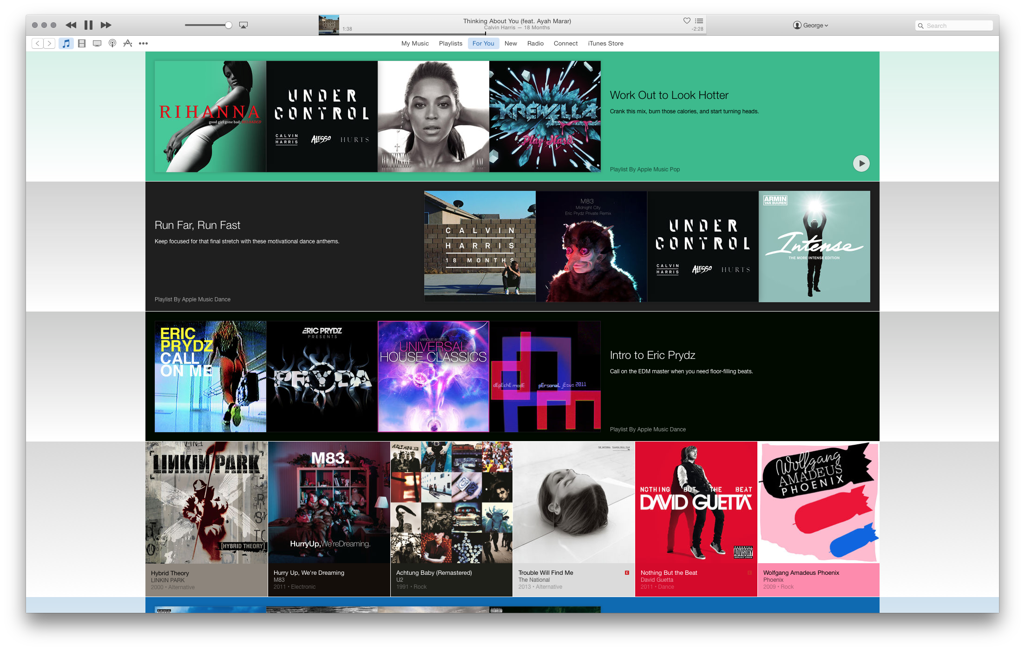Go back with the left arrow
Screen dimensions: 1025x650
[38, 43]
